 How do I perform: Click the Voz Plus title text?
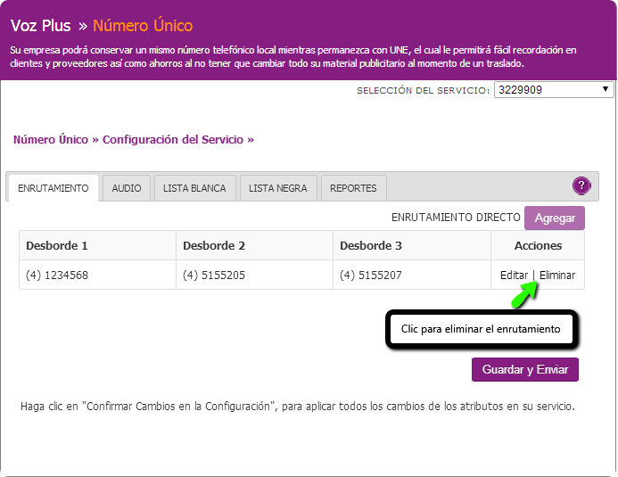tap(41, 26)
